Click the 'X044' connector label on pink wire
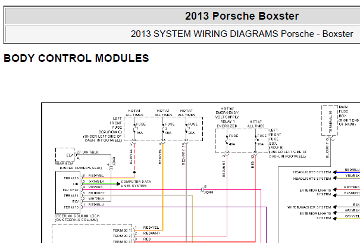 pyautogui.click(x=209, y=192)
